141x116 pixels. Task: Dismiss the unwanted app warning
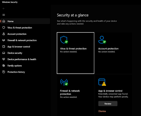coord(102,111)
